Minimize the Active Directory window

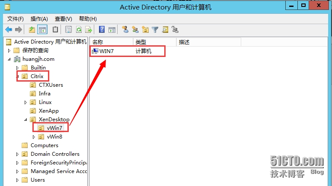tap(291, 6)
